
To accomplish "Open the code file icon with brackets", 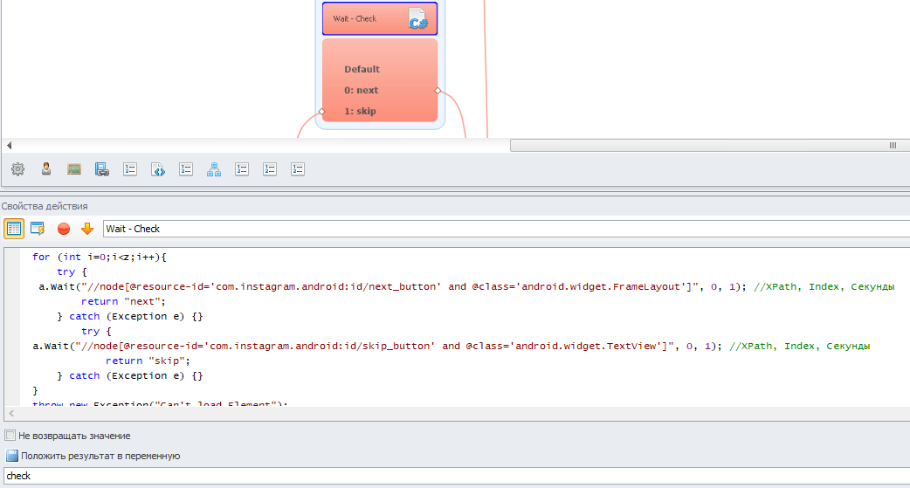I will (158, 168).
